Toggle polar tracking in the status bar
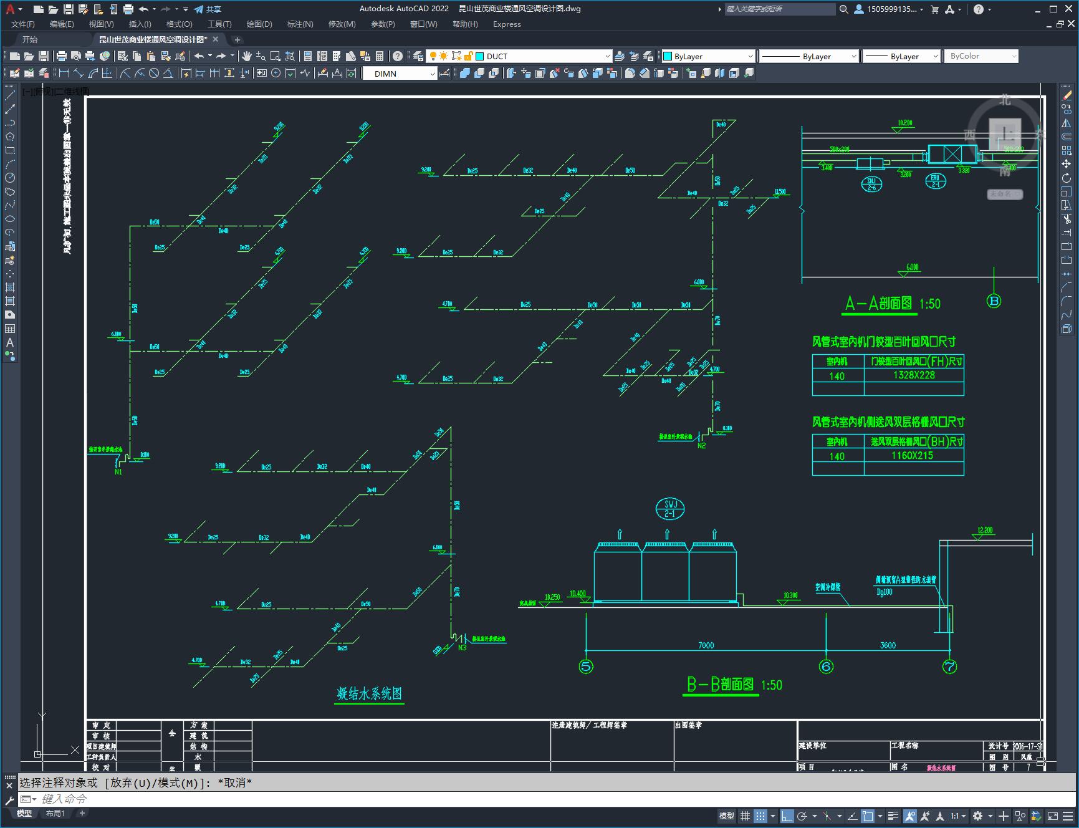This screenshot has width=1079, height=828. click(802, 816)
